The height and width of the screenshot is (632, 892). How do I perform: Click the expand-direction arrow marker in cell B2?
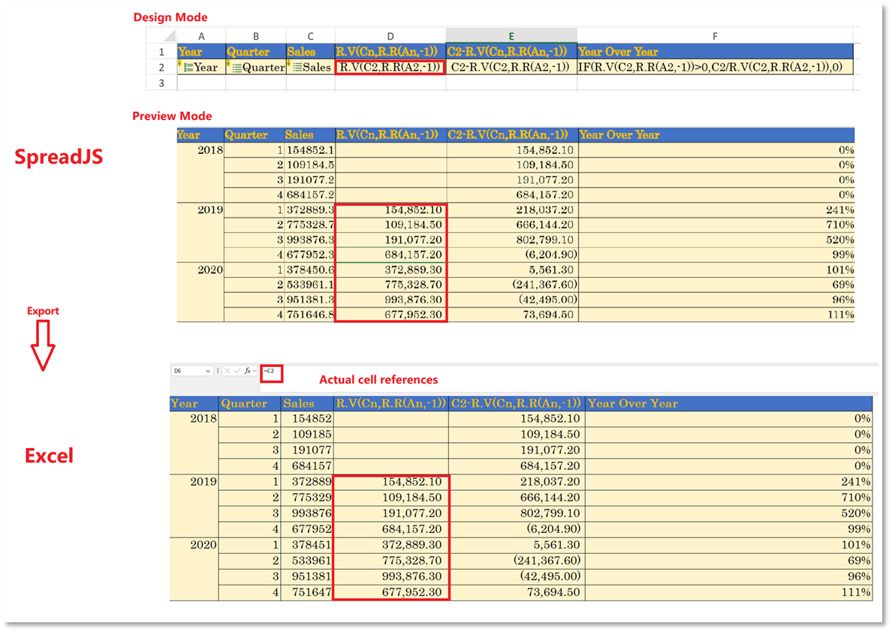click(x=229, y=64)
